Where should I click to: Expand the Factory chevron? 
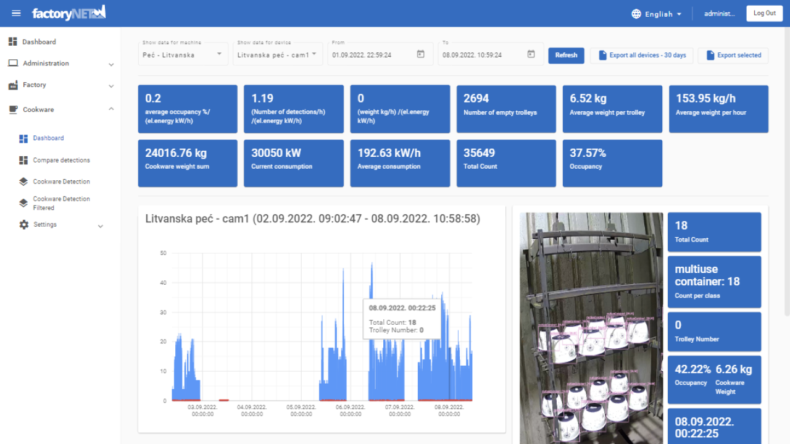pos(111,86)
